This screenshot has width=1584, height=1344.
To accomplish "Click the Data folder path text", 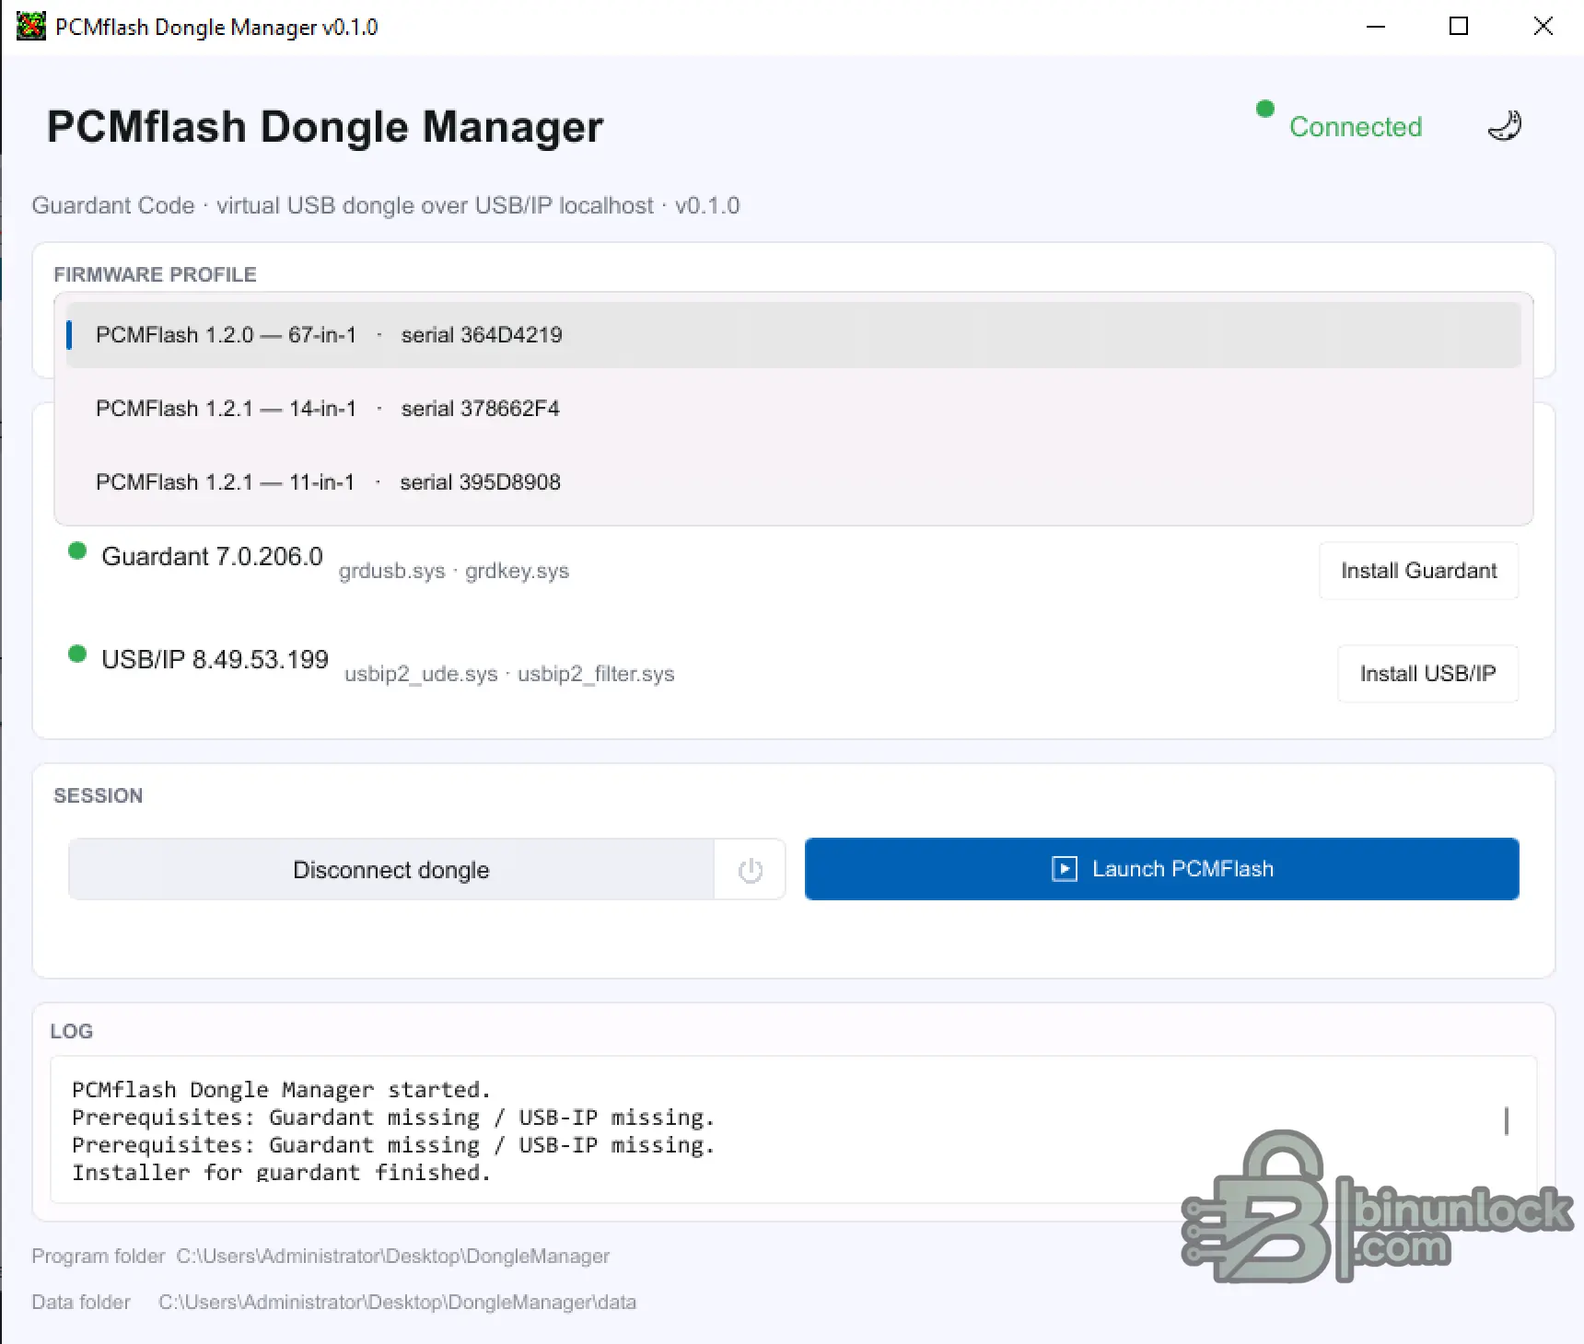I will (397, 1303).
